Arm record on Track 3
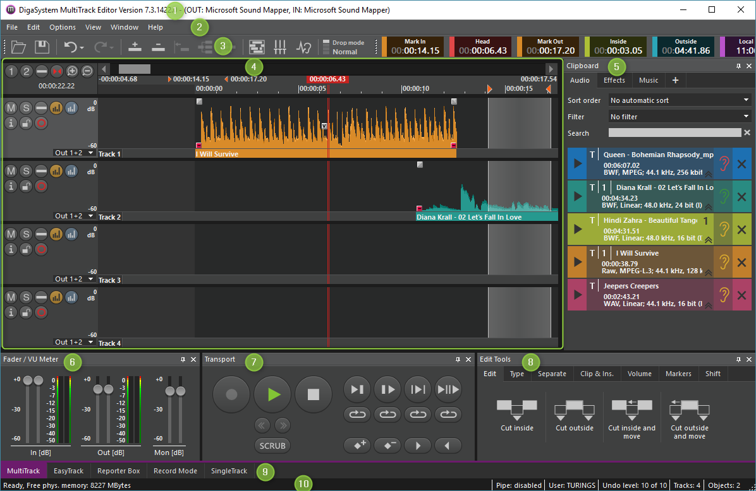The image size is (756, 491). point(41,250)
